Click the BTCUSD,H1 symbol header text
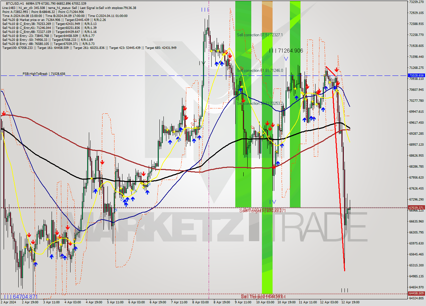 click(15, 3)
